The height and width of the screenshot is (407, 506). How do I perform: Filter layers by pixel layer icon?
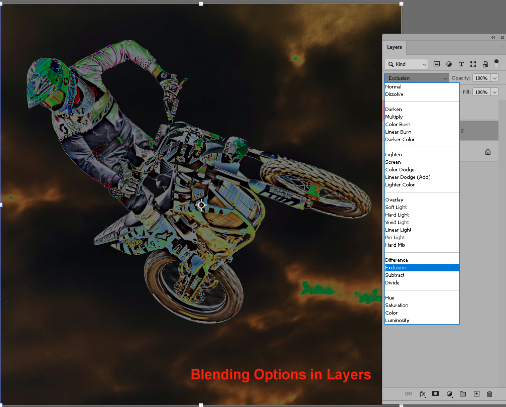[x=437, y=64]
